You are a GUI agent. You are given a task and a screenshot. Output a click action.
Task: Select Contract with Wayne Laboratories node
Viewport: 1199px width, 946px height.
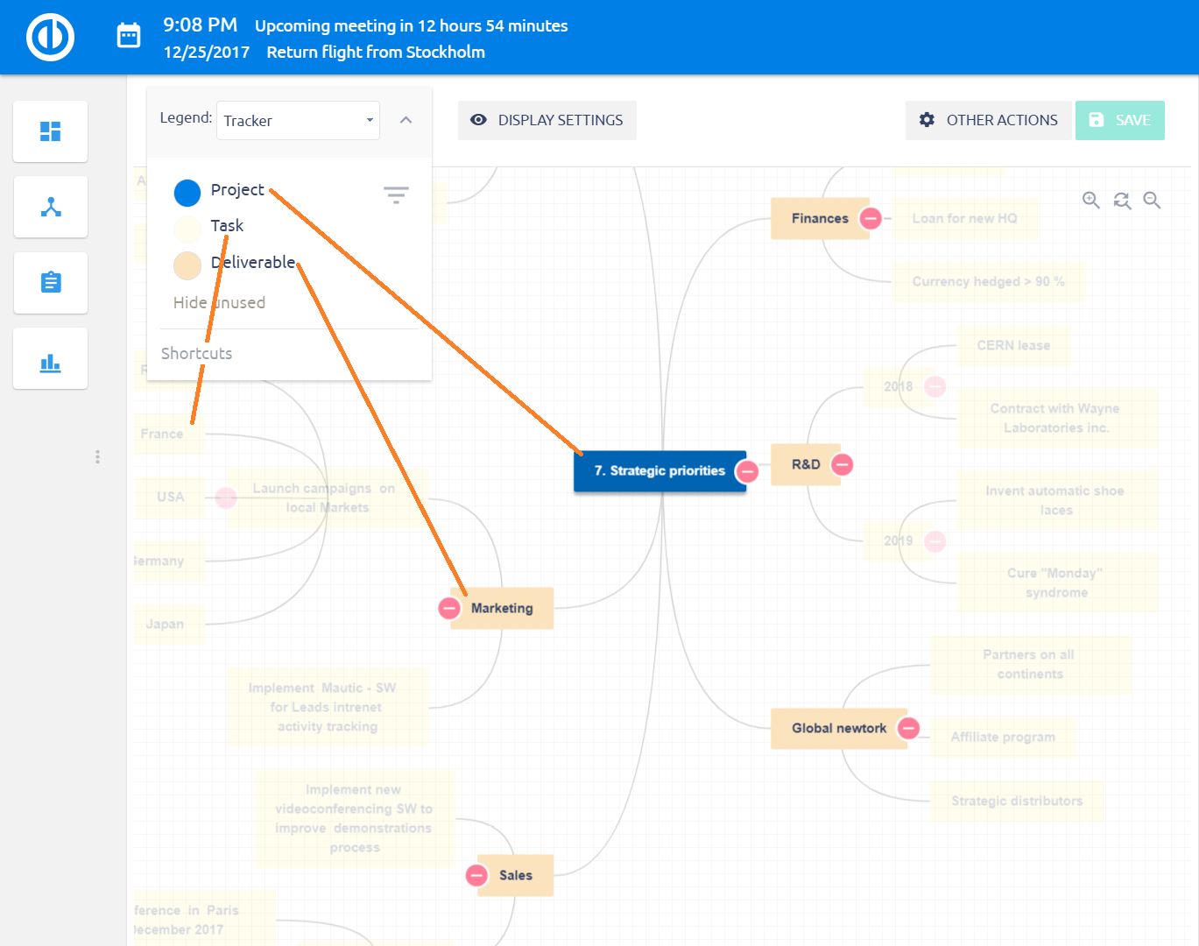pyautogui.click(x=1057, y=418)
